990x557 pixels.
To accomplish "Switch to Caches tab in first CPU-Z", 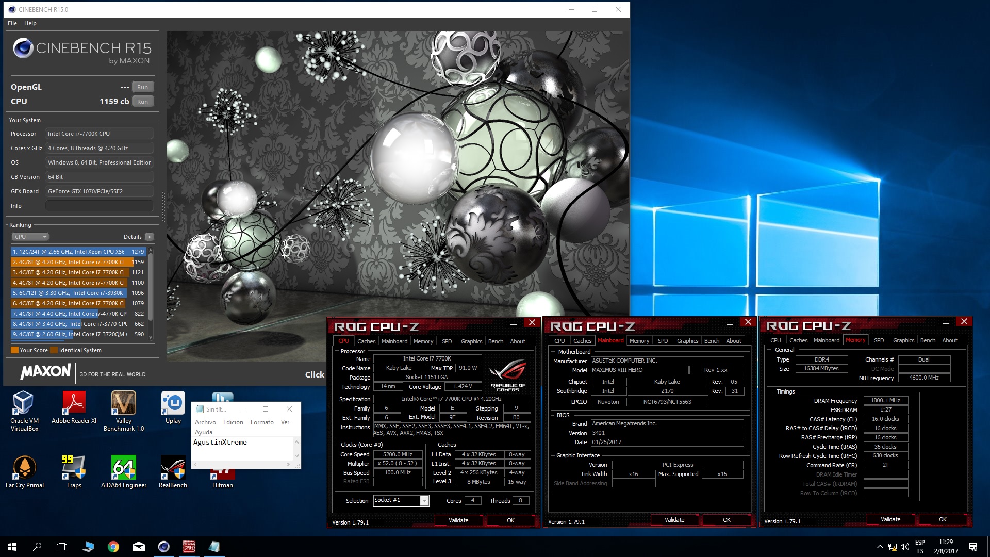I will (x=367, y=341).
